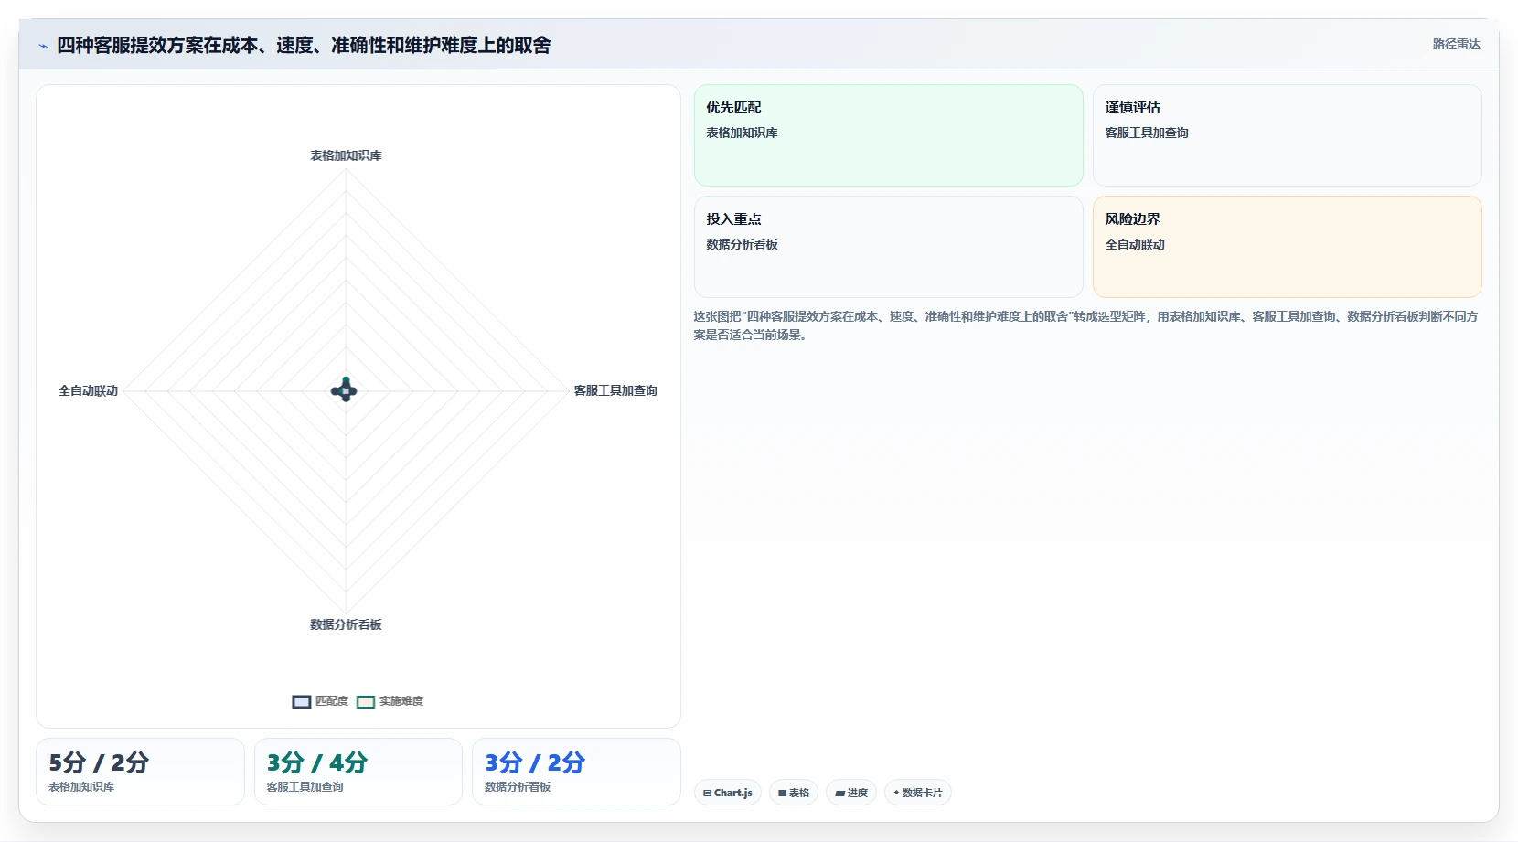
Task: Click 数据分析看板 caption under 3分 / 2分
Action: [x=518, y=787]
